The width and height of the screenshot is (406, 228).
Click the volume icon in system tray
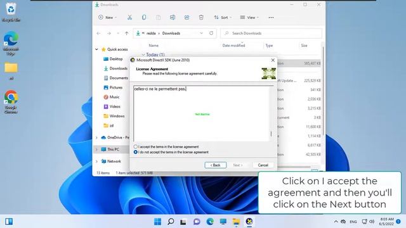[x=372, y=222]
